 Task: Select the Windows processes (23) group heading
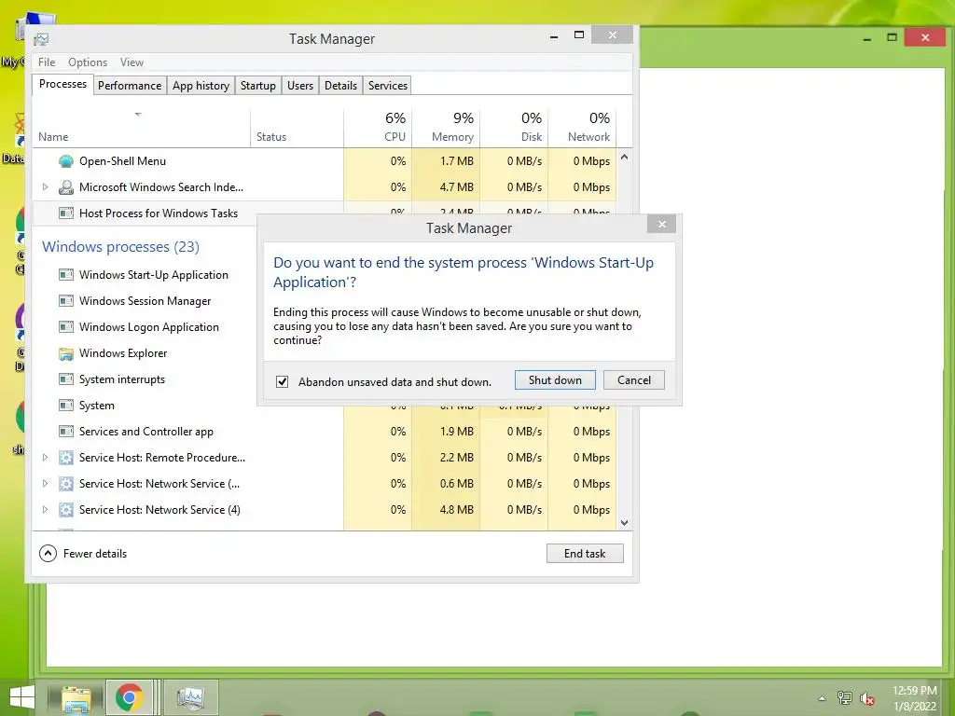[x=120, y=246]
